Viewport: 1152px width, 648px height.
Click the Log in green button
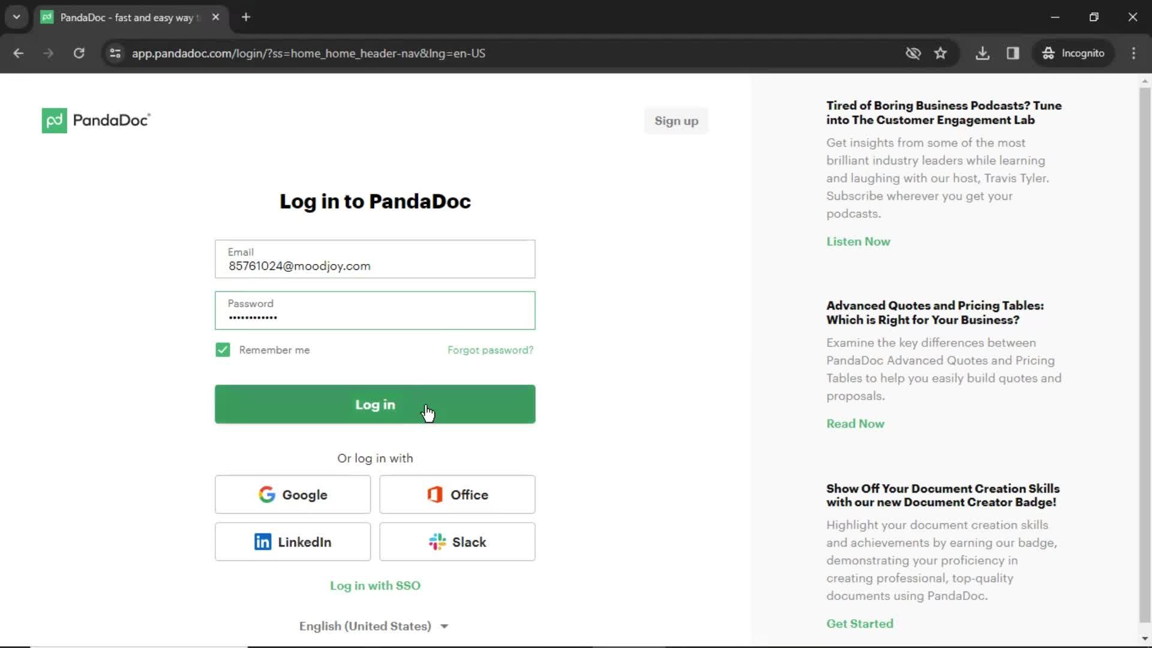pyautogui.click(x=375, y=404)
